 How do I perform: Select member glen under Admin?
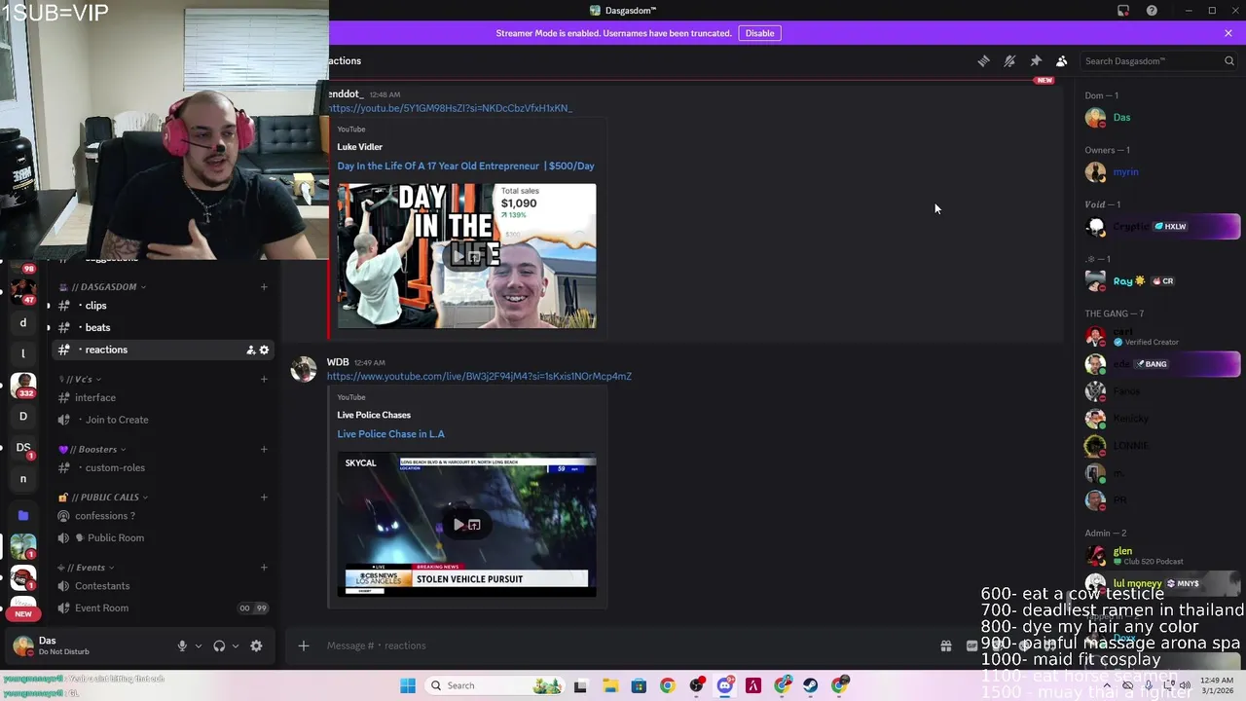(1158, 555)
